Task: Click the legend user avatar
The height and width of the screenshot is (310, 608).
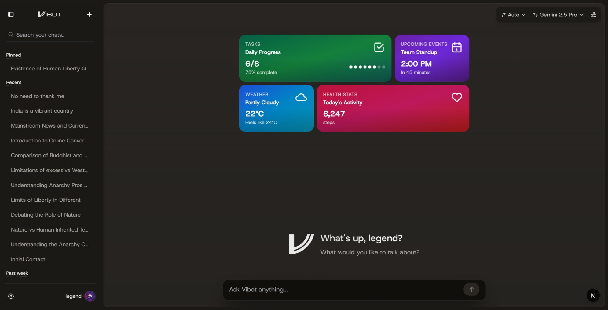Action: (x=90, y=296)
